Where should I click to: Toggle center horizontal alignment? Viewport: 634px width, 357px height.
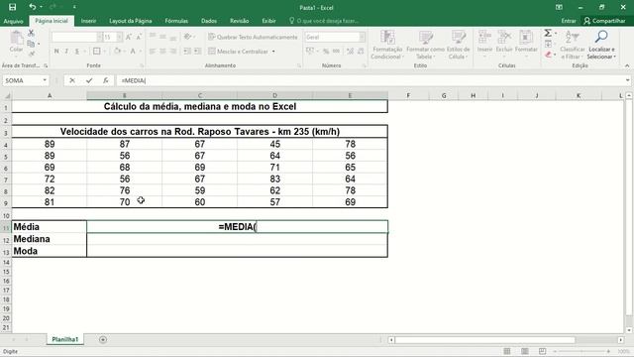(x=162, y=51)
